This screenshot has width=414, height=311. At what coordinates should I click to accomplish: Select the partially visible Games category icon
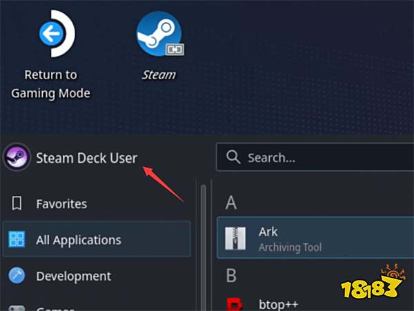point(17,308)
